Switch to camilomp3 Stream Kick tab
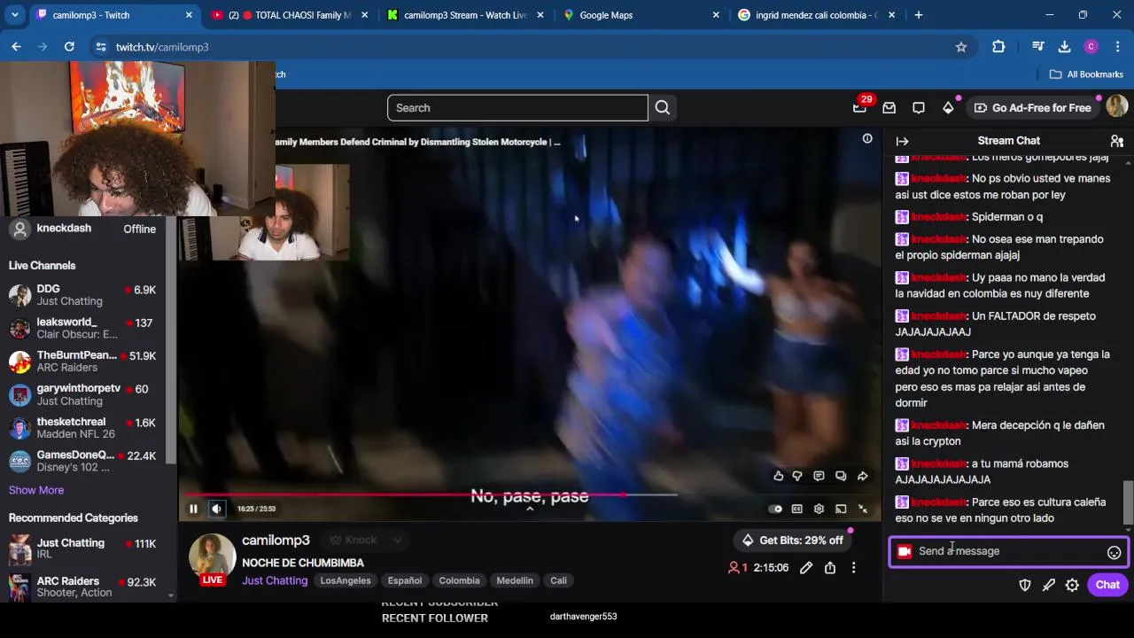 point(464,15)
